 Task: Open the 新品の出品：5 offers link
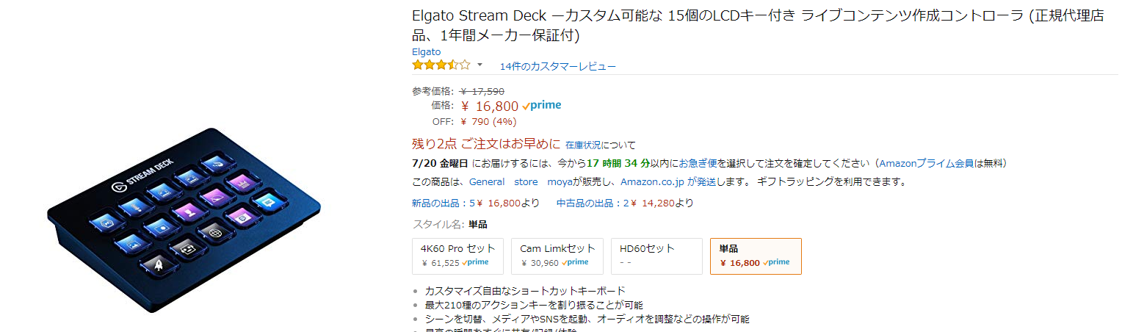(444, 203)
